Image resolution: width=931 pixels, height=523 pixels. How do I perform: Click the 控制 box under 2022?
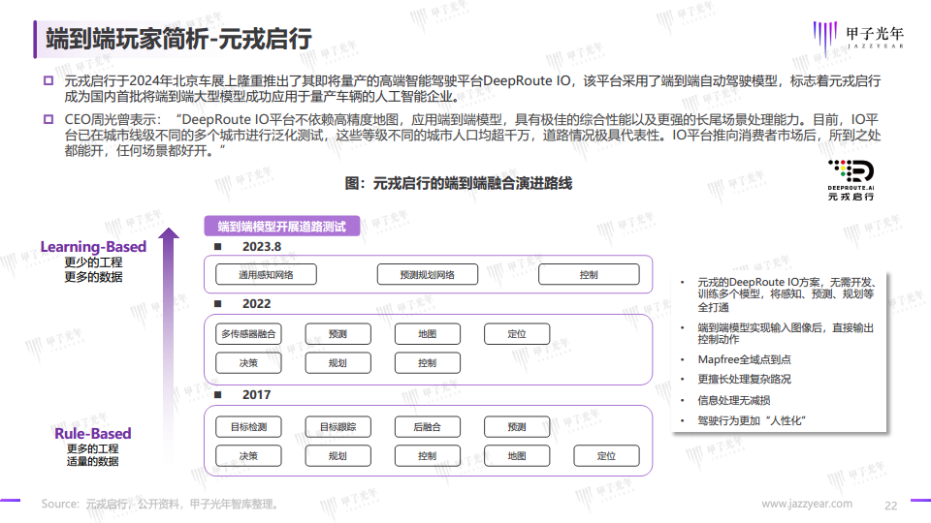[428, 363]
